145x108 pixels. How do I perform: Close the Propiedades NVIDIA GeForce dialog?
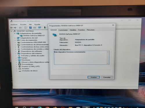tap(113, 25)
